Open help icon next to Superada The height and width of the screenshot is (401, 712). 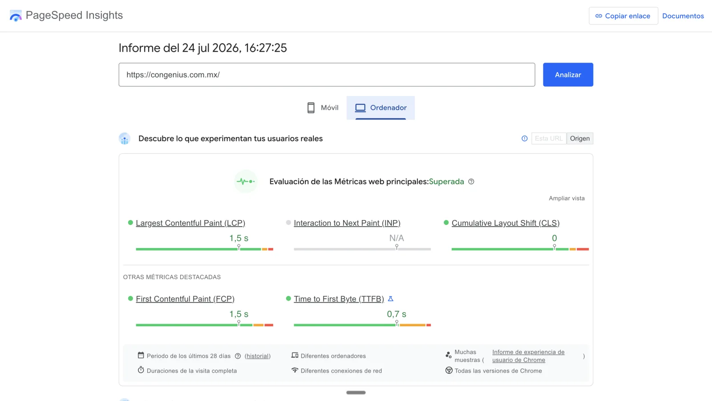(471, 181)
